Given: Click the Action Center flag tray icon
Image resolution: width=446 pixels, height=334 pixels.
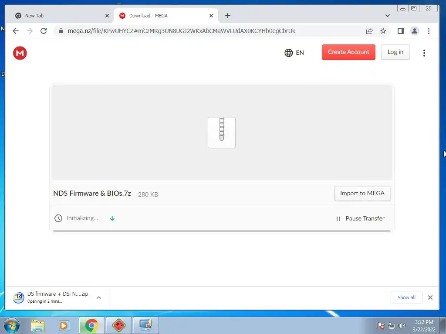Looking at the screenshot, I should (x=381, y=326).
